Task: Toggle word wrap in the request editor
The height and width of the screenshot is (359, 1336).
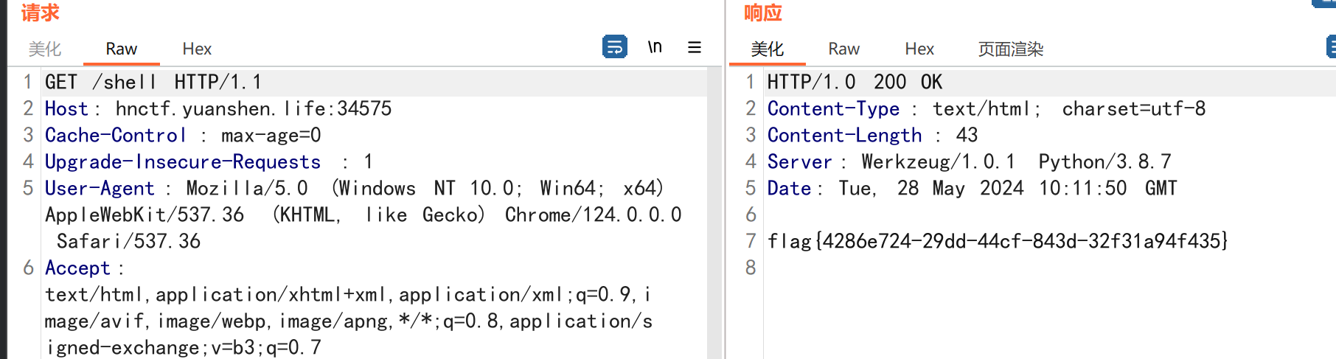Action: 614,47
